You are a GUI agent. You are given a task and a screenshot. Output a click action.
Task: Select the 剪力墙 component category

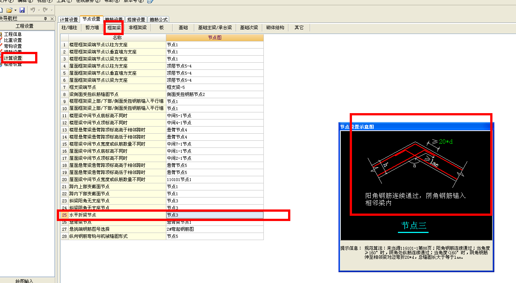92,28
